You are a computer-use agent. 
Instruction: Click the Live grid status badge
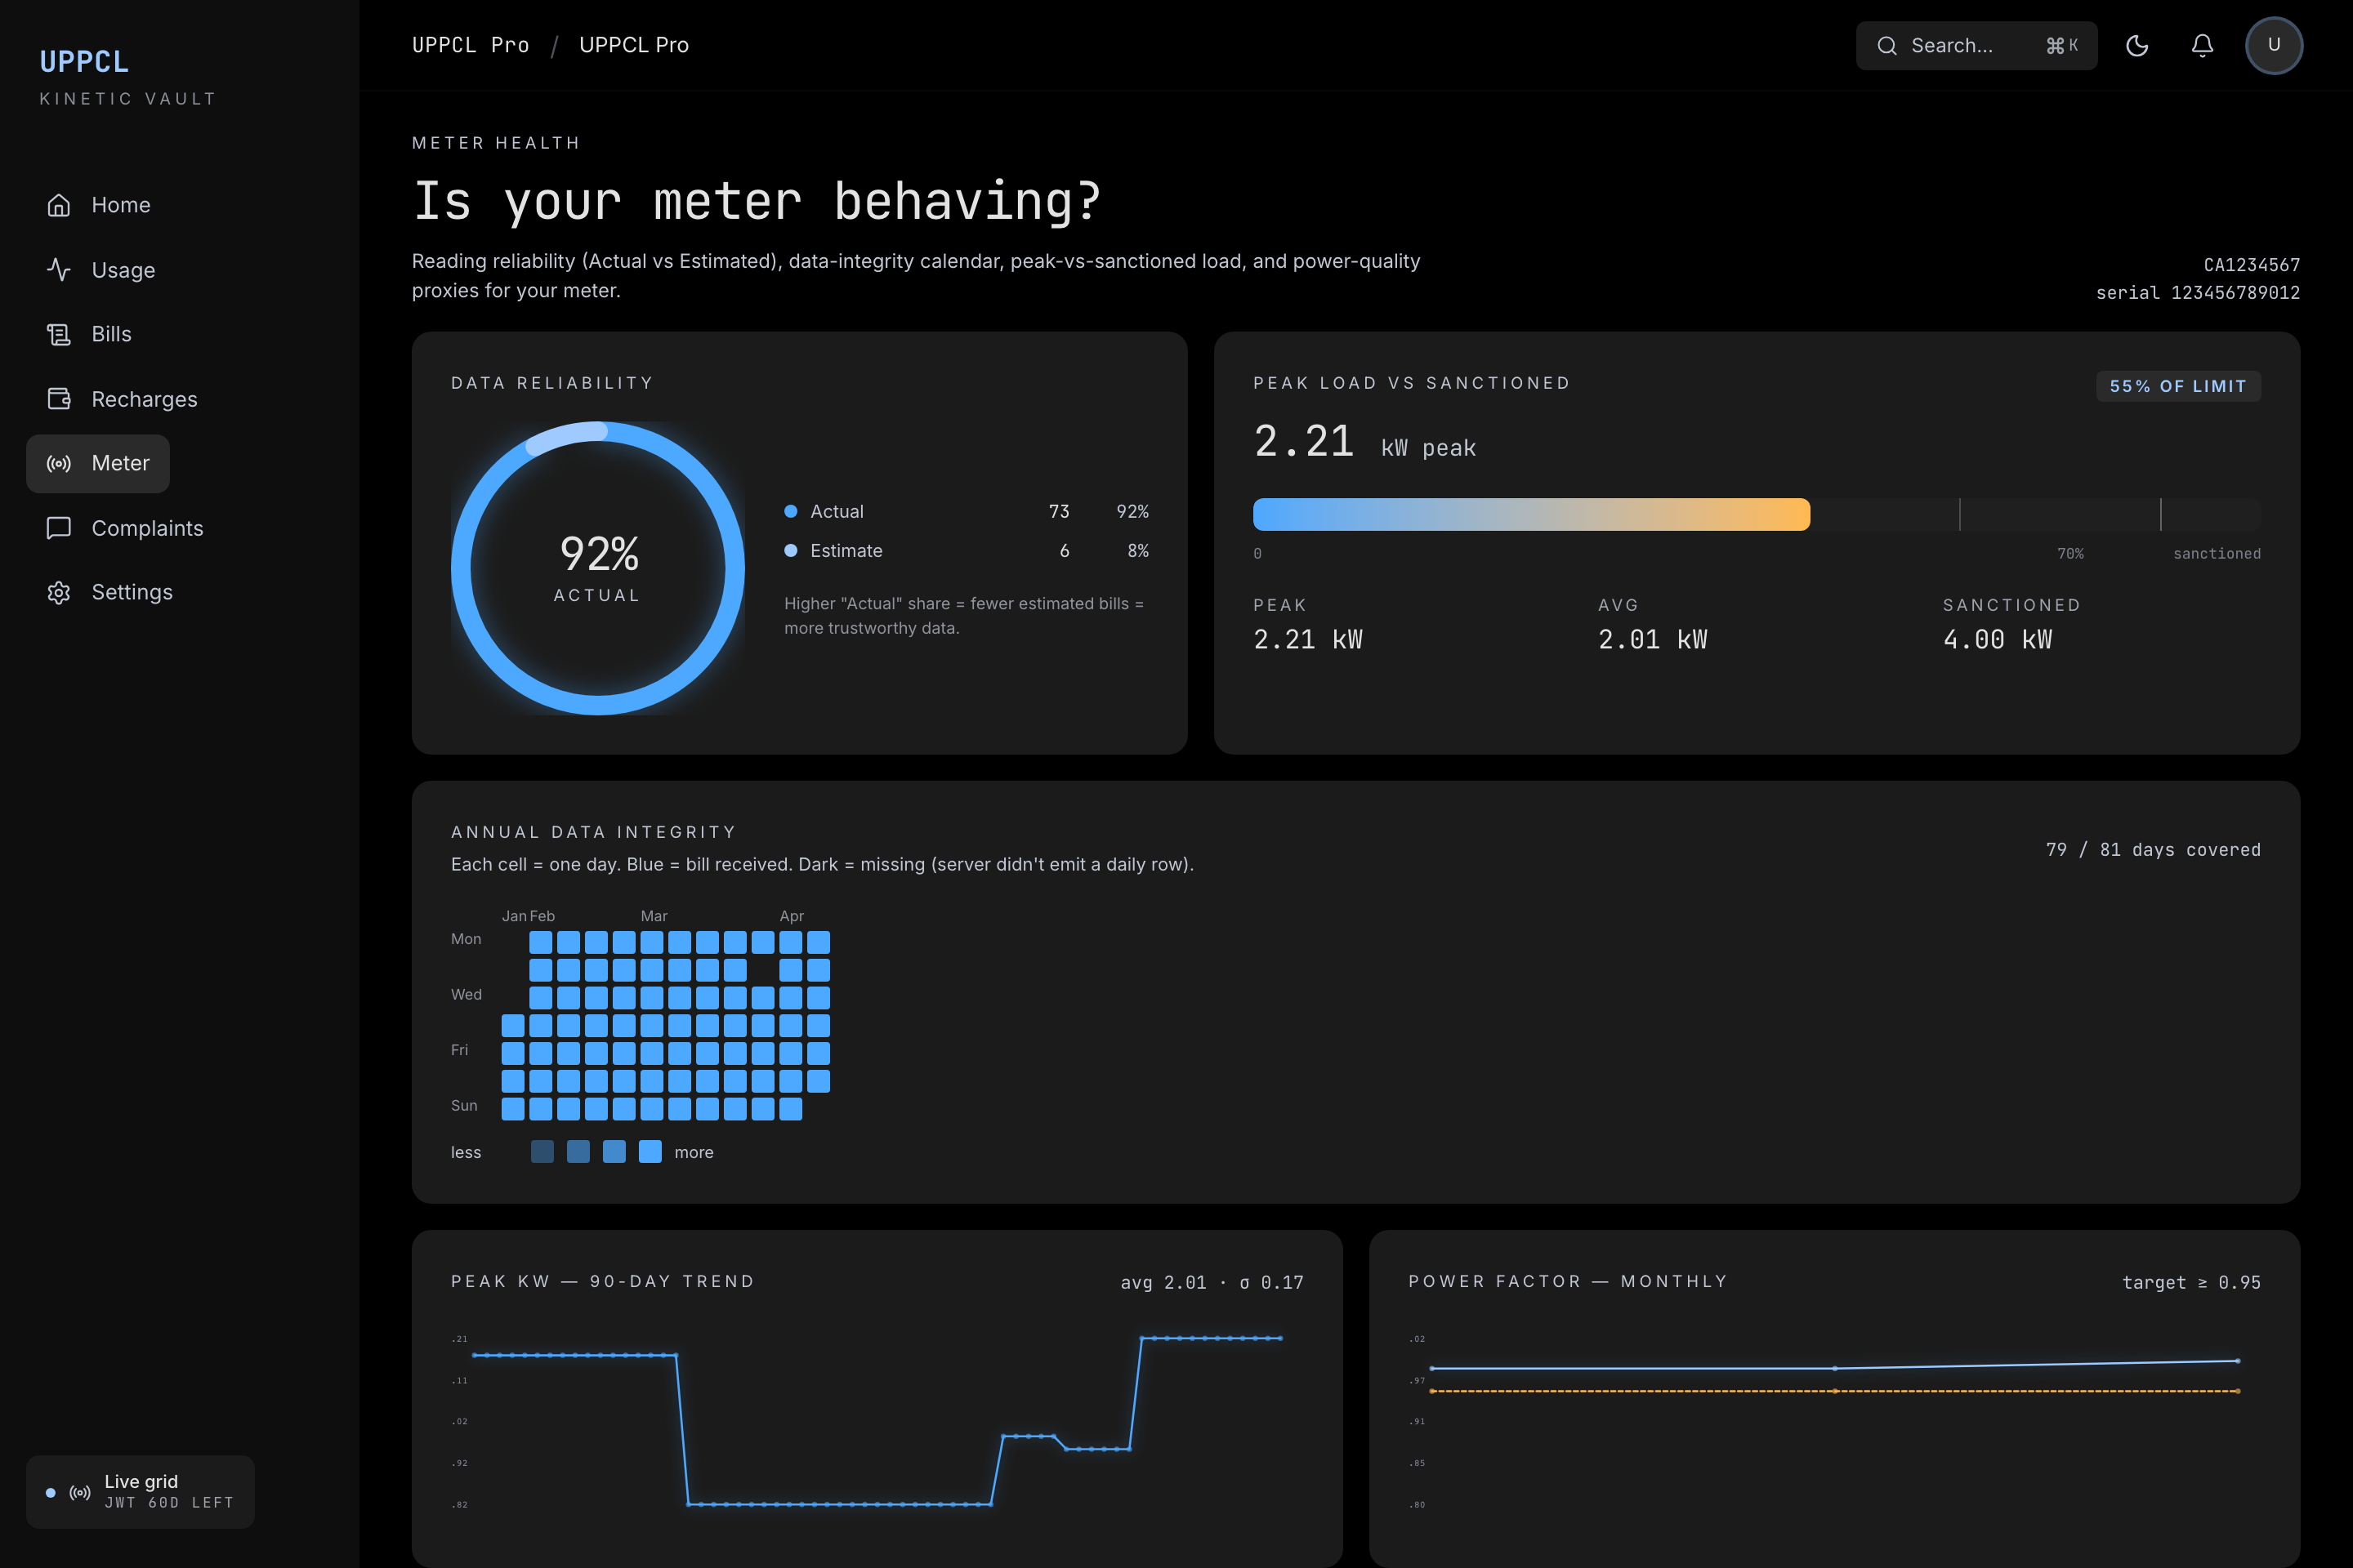tap(140, 1491)
